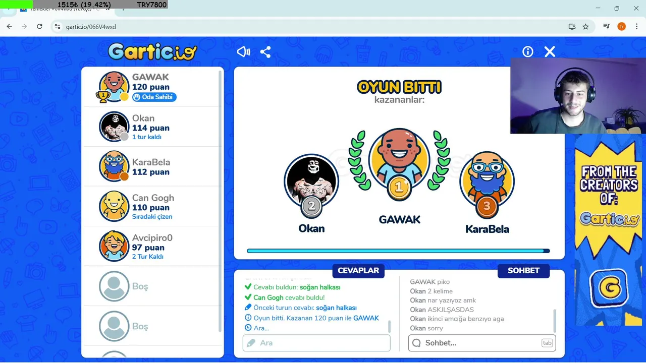This screenshot has height=363, width=646.
Task: Click the chat panel scrollbar
Action: pyautogui.click(x=555, y=321)
